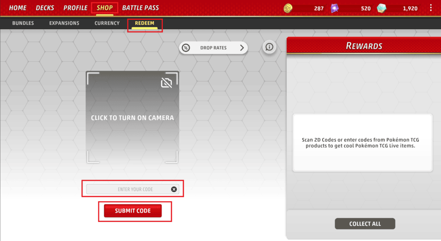This screenshot has height=241, width=441.
Task: Switch to the Bundles tab
Action: [x=23, y=23]
